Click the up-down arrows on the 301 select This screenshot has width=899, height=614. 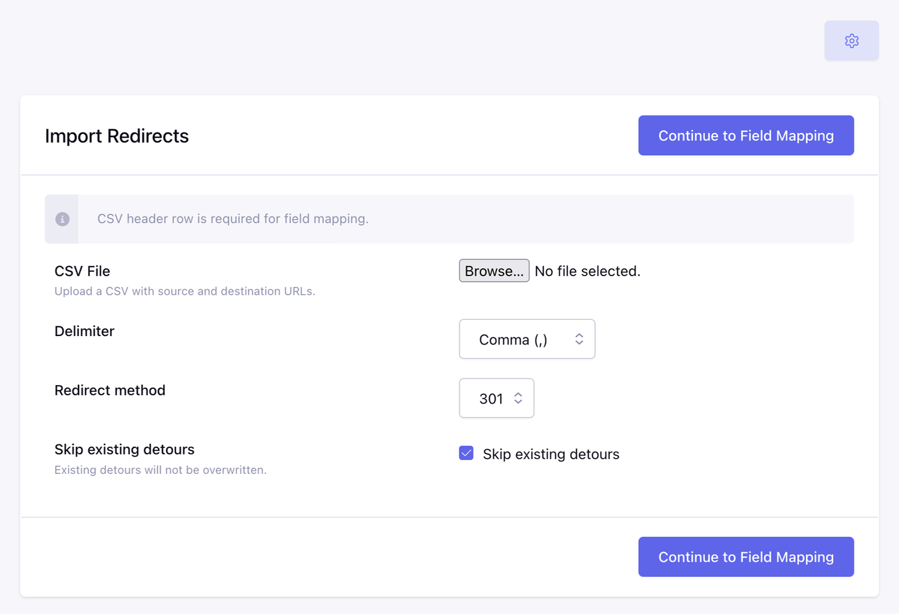coord(518,398)
